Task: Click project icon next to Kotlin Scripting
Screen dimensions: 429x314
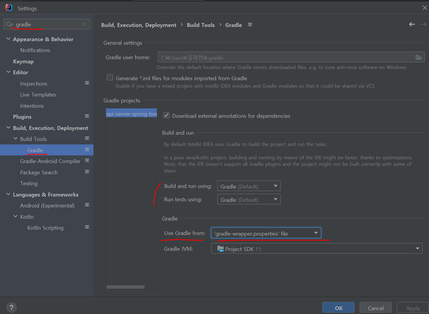Action: pos(87,227)
